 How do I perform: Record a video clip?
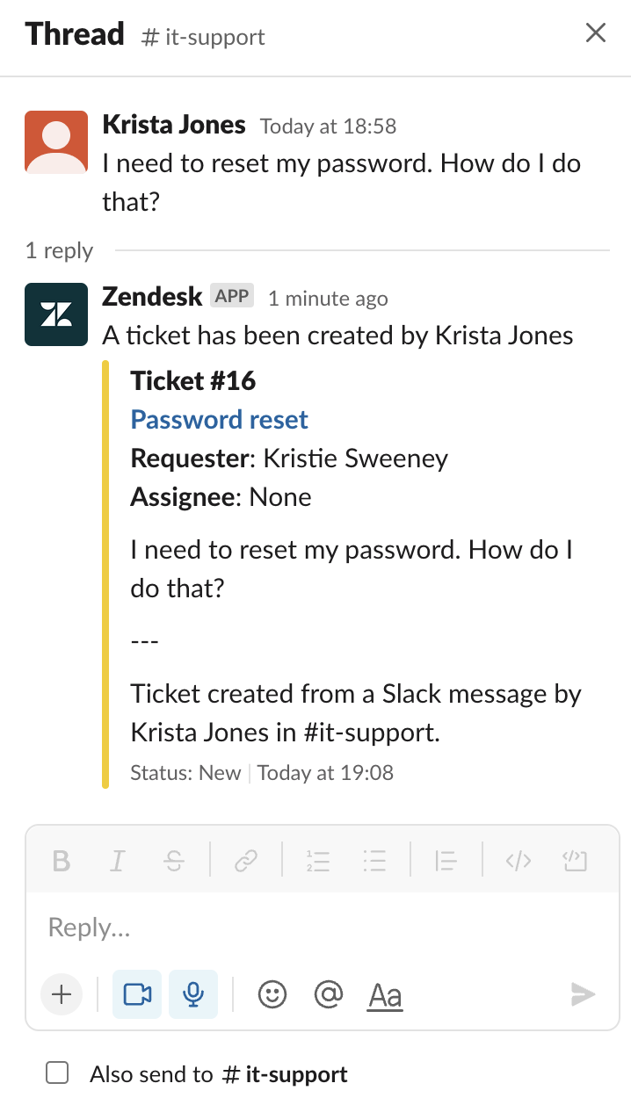pos(137,994)
